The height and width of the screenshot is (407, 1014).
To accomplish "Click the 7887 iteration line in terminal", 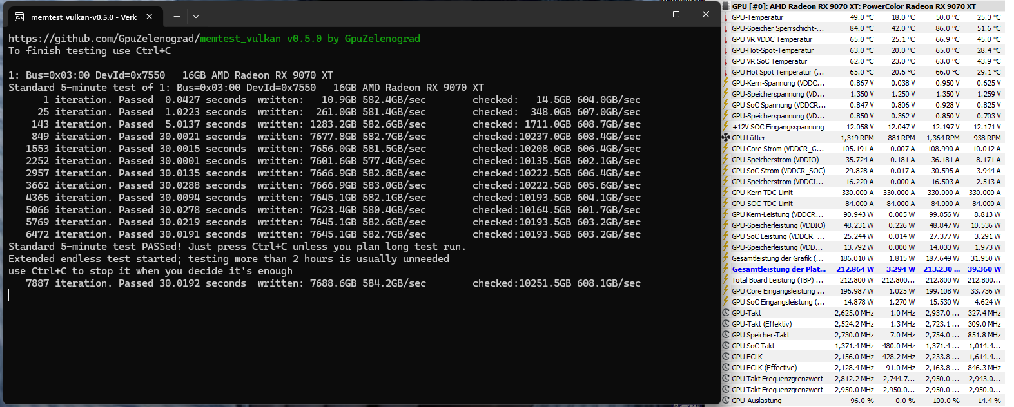I will (x=333, y=283).
